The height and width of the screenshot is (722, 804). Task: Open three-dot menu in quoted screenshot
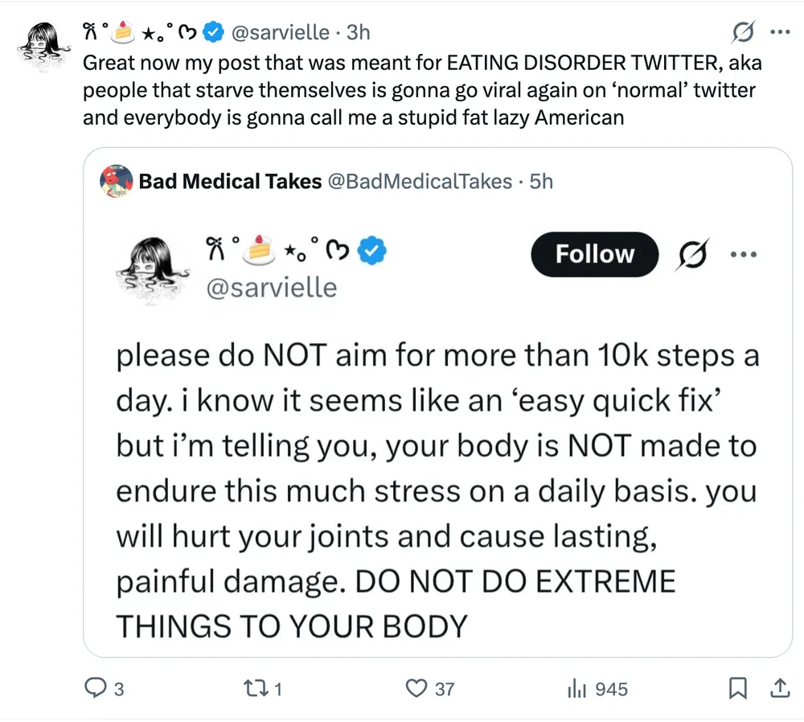tap(744, 253)
